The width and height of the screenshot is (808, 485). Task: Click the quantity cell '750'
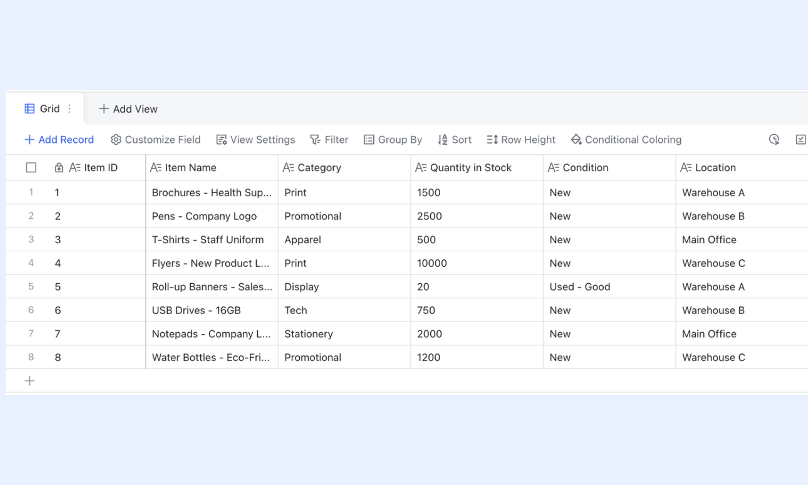[x=477, y=310]
